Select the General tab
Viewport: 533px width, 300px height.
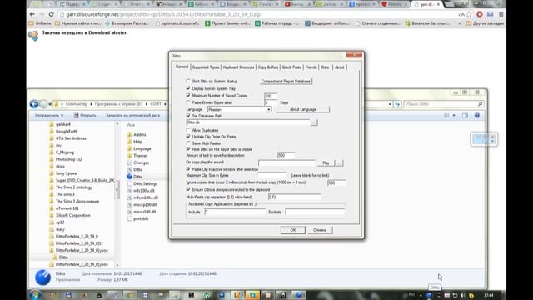tap(182, 67)
